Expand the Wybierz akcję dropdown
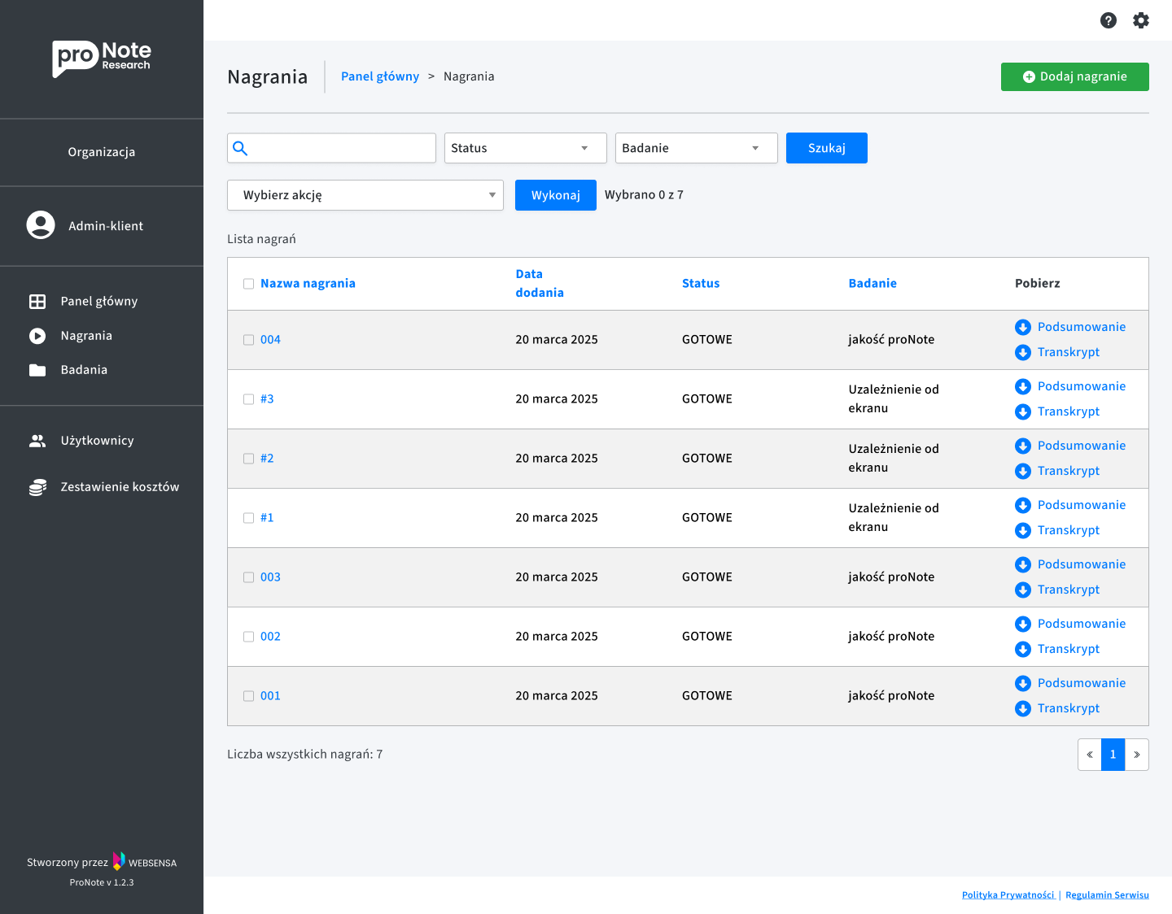The width and height of the screenshot is (1172, 914). (x=365, y=195)
